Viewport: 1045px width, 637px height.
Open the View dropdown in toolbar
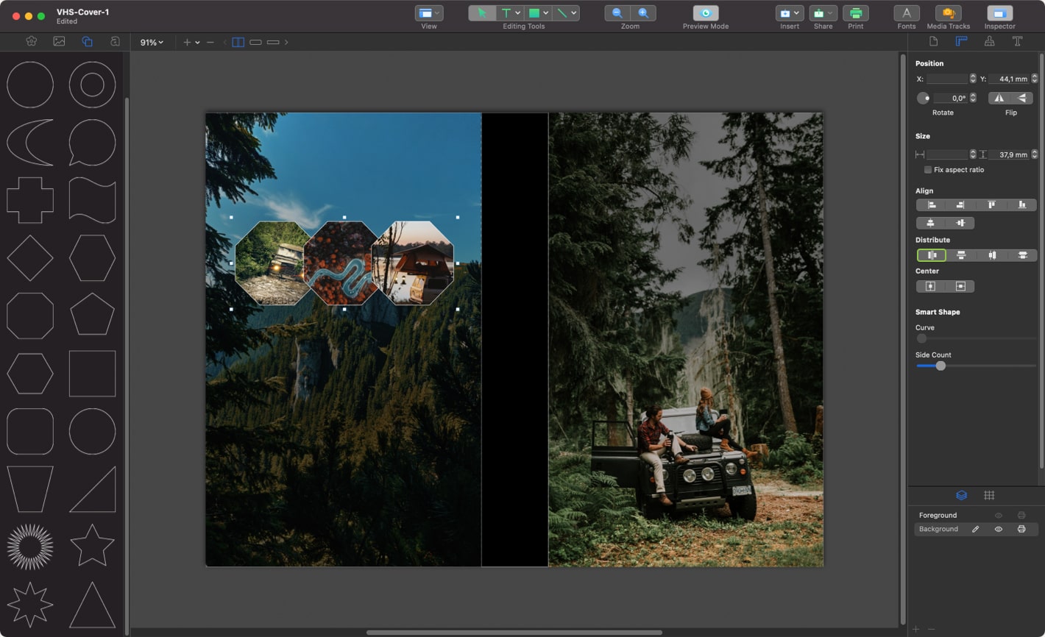428,13
